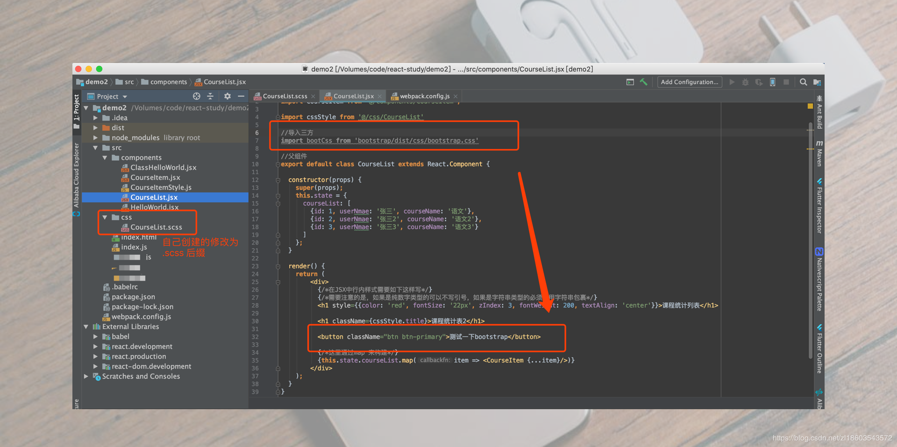Click CourseList.jsx in the breadcrumb bar
The image size is (897, 447).
[220, 82]
